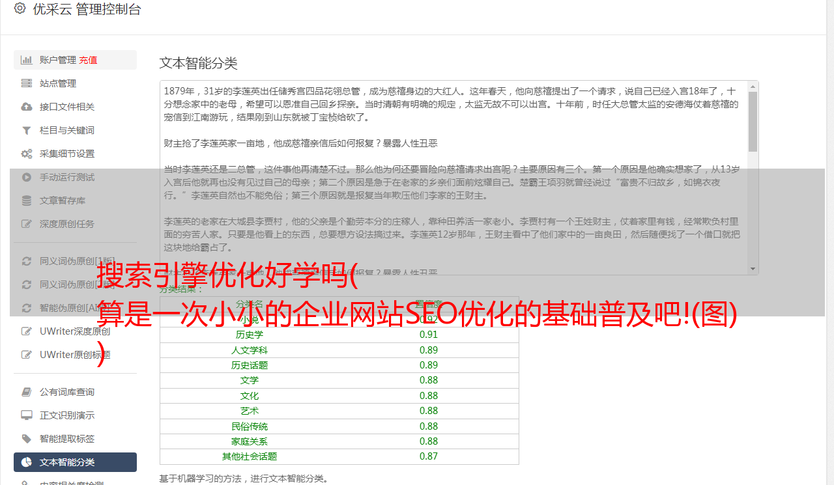Click the 深度原创任务 edit icon

coord(26,224)
